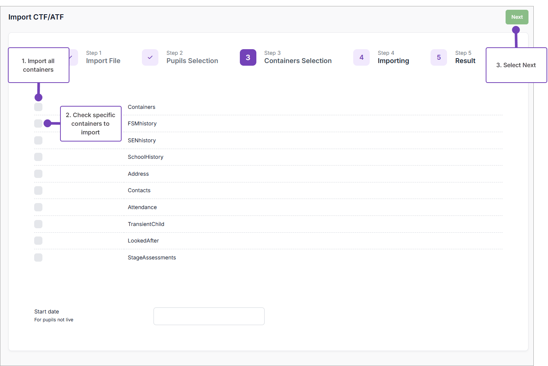This screenshot has width=548, height=366.
Task: Click the Step 3 number badge
Action: pyautogui.click(x=248, y=57)
